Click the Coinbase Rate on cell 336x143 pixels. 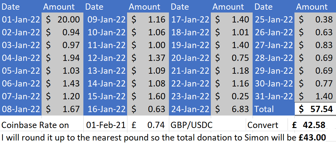tap(42, 125)
